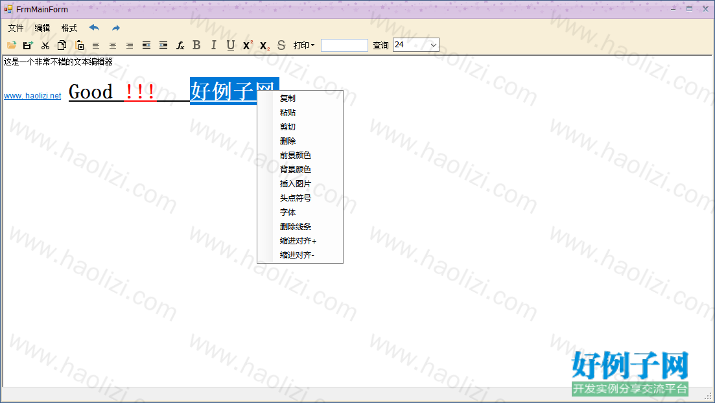Image resolution: width=715 pixels, height=403 pixels.
Task: Toggle strikethrough formatting
Action: (x=281, y=45)
